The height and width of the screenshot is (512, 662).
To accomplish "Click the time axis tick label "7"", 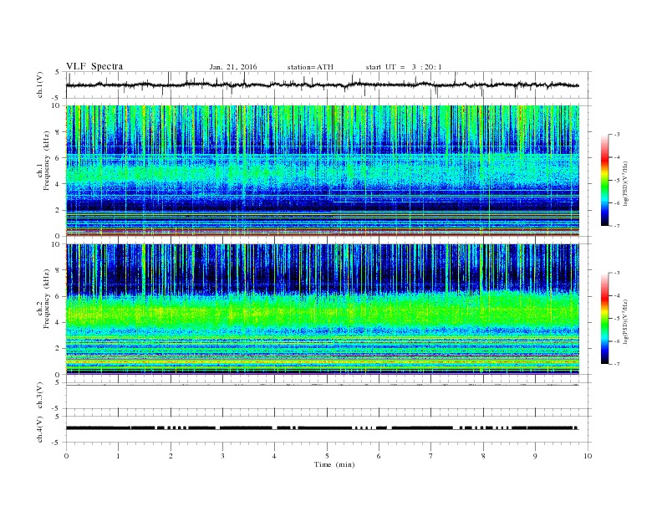I will [x=431, y=456].
